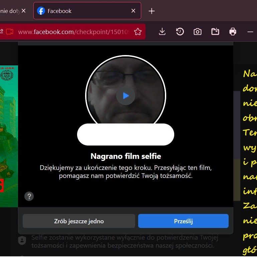The image size is (257, 257).
Task: Open the browsing history clock icon
Action: click(180, 32)
